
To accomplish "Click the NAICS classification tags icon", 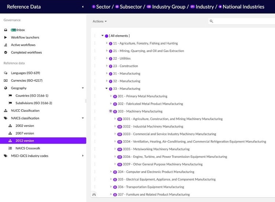I will pyautogui.click(x=5, y=118).
